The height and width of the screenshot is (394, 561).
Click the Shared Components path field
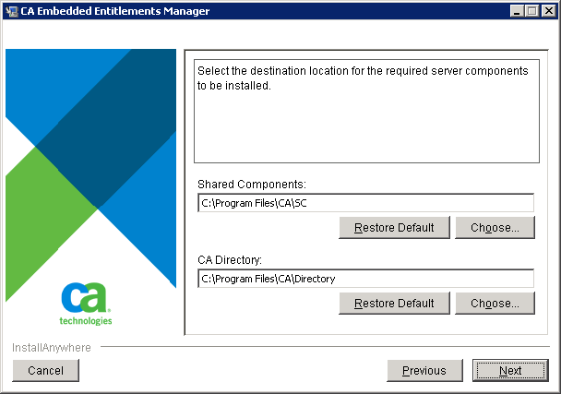[x=365, y=202]
